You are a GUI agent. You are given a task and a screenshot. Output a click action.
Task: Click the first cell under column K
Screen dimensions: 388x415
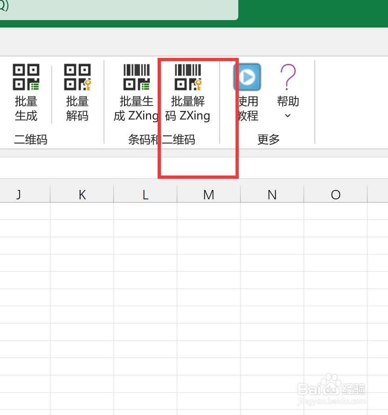pos(82,211)
